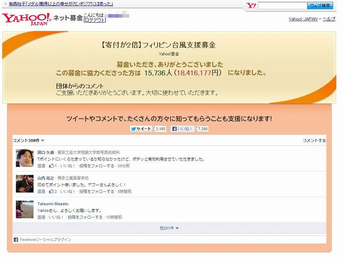Reply to Tatsumi Masato's comment
The height and width of the screenshot is (257, 343).
point(41,217)
